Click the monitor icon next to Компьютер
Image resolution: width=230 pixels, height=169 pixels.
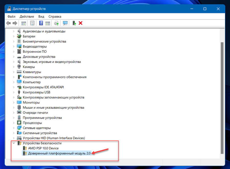click(19, 82)
